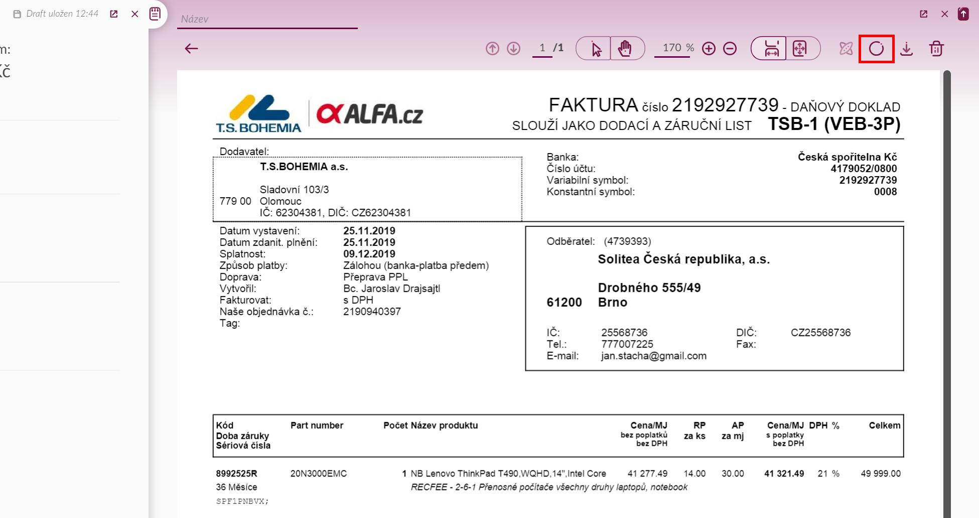Click price 41 321.49

[x=784, y=473]
